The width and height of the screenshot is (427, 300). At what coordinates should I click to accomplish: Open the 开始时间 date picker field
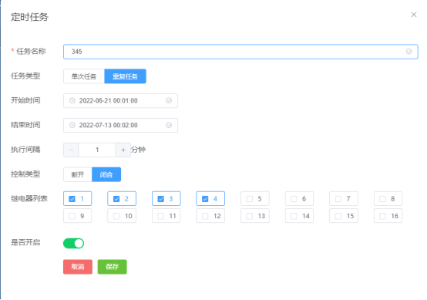click(120, 101)
